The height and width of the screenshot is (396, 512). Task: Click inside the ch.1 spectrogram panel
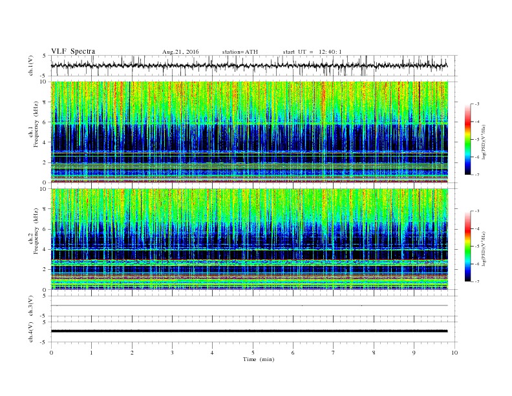[249, 132]
